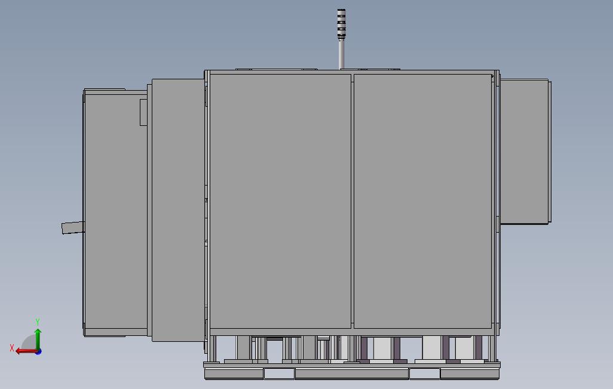Select the striped signal tower light on top
Viewport: 613px width, 389px height.
tap(341, 24)
